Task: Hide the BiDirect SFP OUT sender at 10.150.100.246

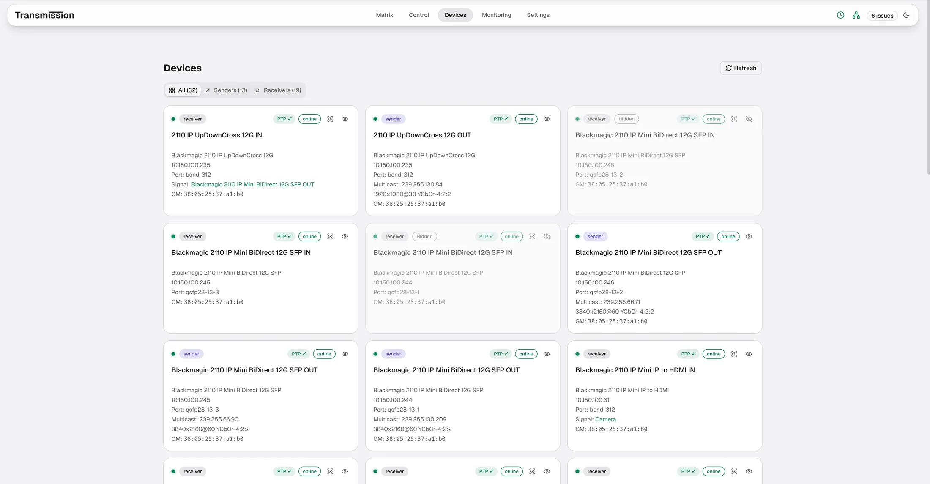Action: pyautogui.click(x=749, y=237)
